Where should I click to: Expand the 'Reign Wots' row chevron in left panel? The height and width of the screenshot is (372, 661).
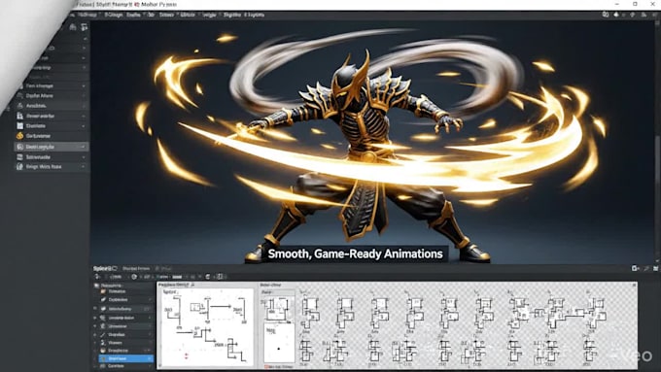pos(83,167)
